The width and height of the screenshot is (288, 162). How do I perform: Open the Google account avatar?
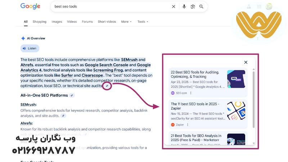(269, 6)
